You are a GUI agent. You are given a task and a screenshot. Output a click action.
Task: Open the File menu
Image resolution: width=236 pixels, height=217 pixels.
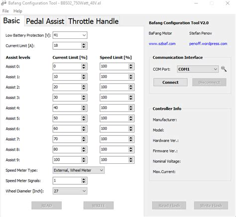click(x=5, y=11)
